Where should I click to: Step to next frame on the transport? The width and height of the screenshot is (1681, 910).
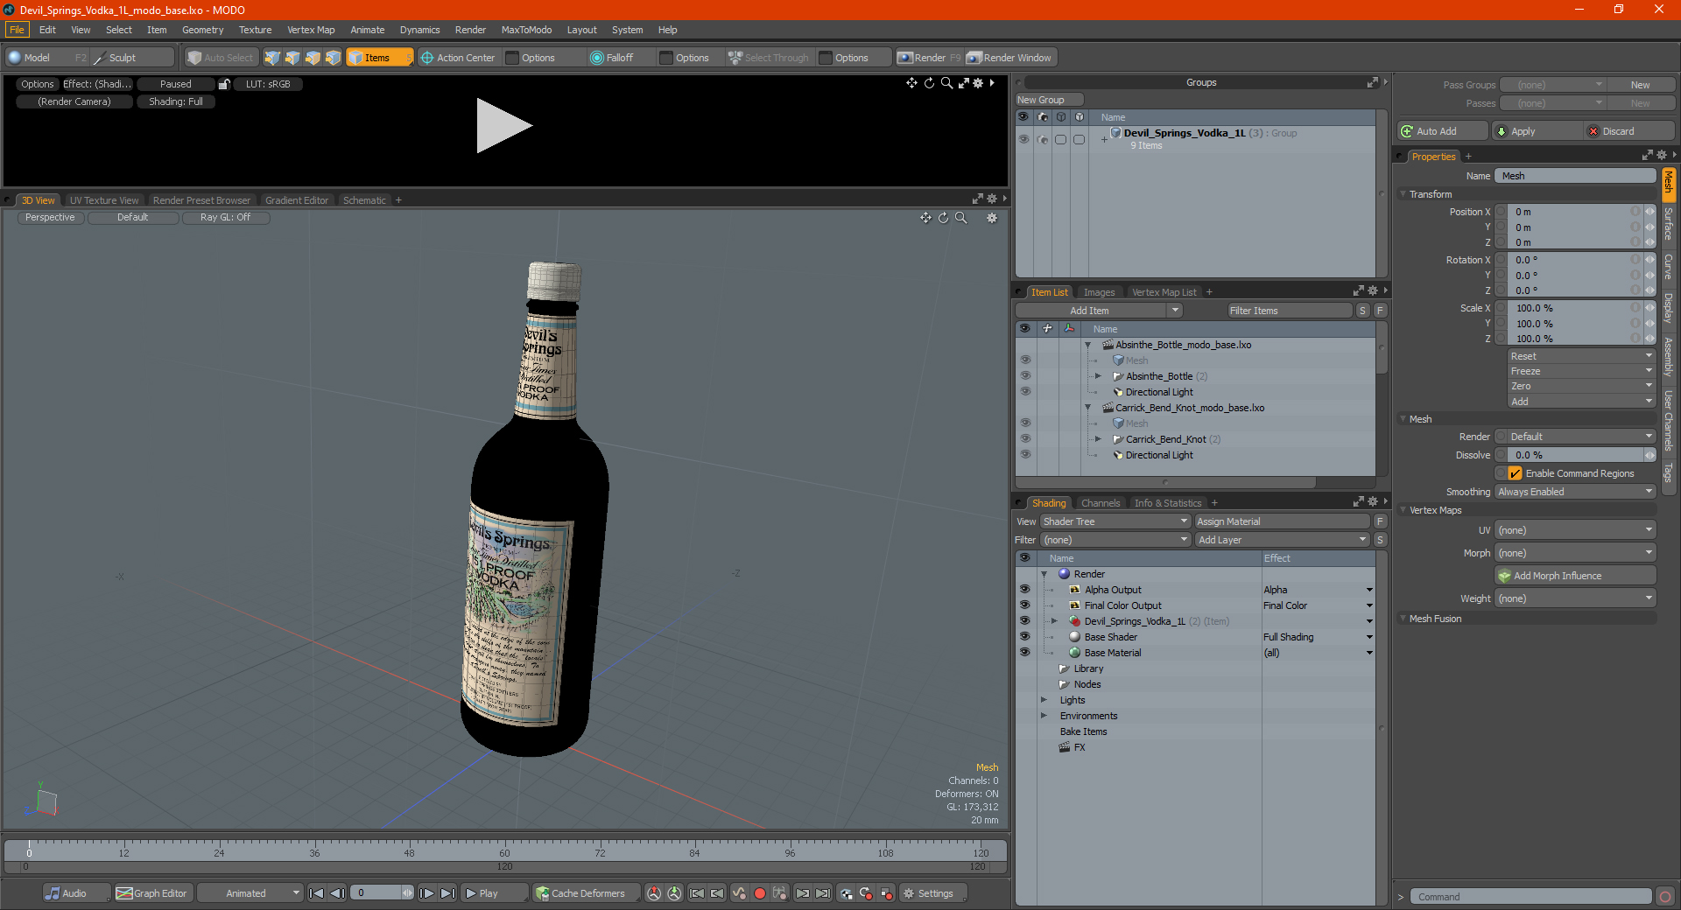[x=426, y=893]
